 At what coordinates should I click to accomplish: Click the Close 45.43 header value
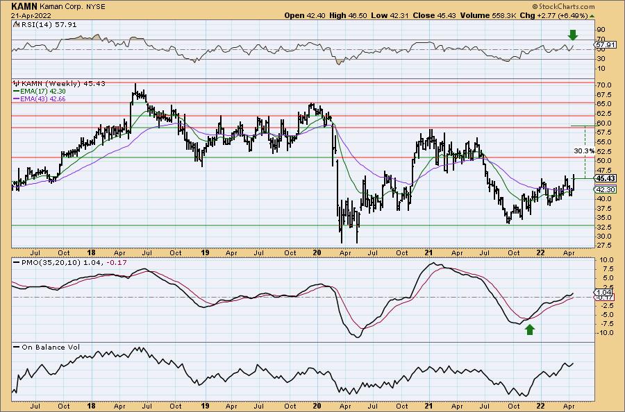[435, 15]
